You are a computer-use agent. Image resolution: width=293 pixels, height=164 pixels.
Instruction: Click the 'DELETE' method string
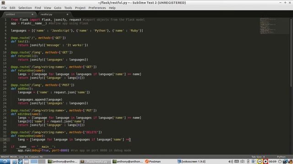[x=92, y=133]
